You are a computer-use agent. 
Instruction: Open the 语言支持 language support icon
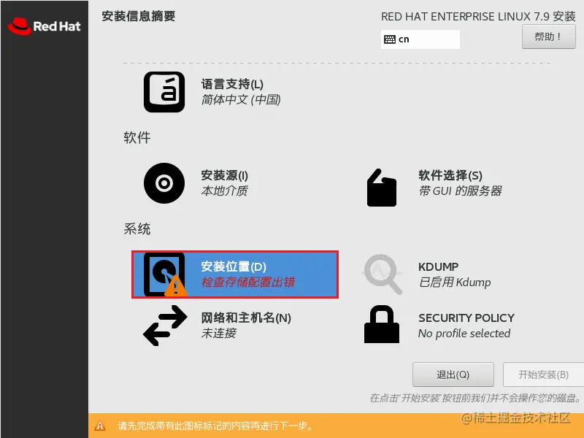pos(164,92)
